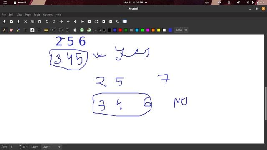Zoom out of the page
Viewport: 267px width, 150px height.
coord(89,22)
